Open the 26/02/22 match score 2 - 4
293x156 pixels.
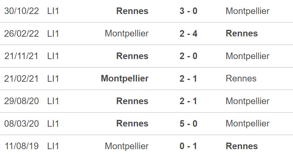(x=188, y=34)
